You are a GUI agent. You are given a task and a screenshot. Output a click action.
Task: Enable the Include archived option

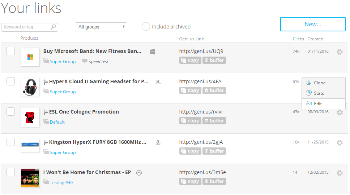coord(146,27)
